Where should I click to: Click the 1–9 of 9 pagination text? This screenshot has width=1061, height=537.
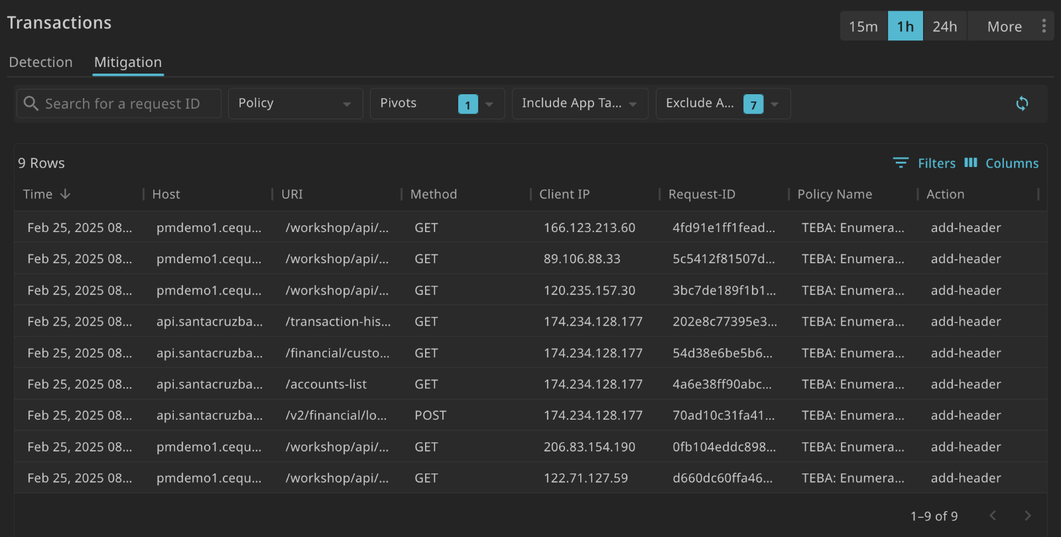click(x=934, y=516)
